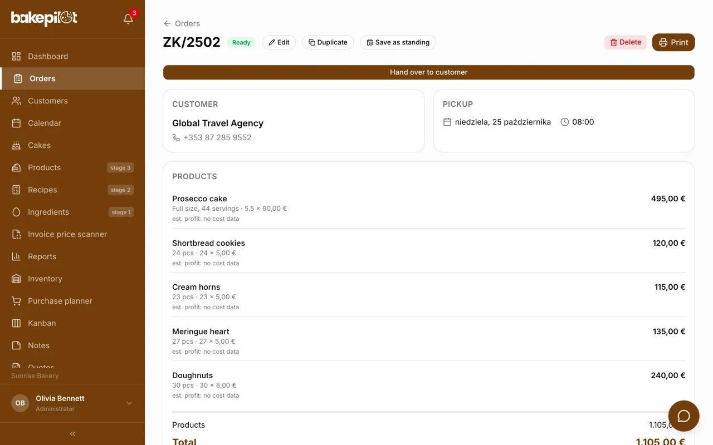Select the Shortbread cookies product line
The height and width of the screenshot is (445, 713).
[429, 253]
